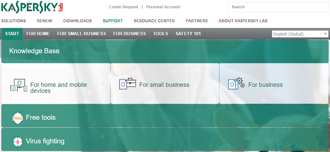Switch to FOR SMALL BUSINESS tab
The height and width of the screenshot is (152, 330).
81,34
